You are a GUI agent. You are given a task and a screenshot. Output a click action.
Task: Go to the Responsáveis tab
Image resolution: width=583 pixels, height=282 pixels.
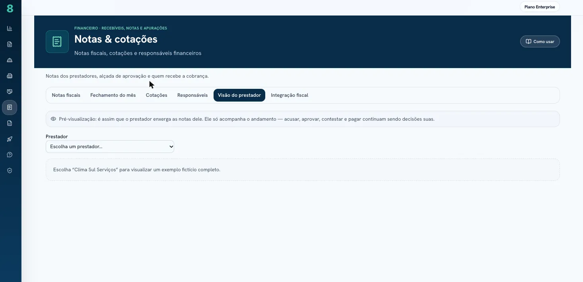(192, 95)
